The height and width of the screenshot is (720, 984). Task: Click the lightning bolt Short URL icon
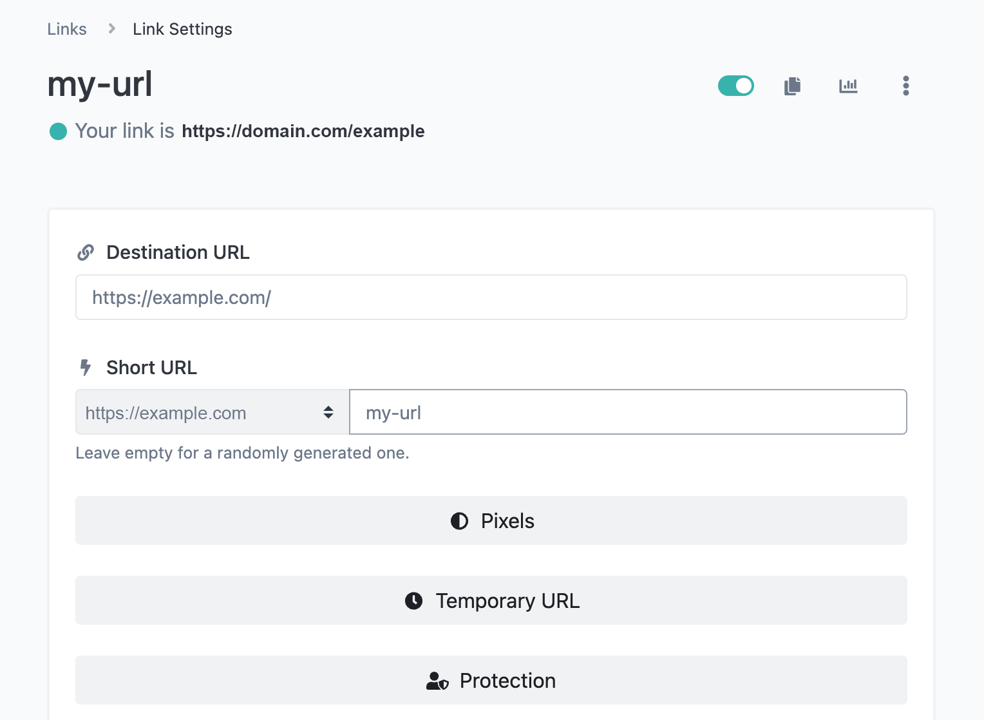86,368
